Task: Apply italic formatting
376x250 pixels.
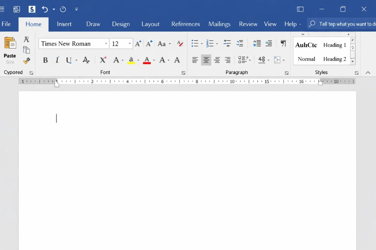Action: tap(56, 60)
